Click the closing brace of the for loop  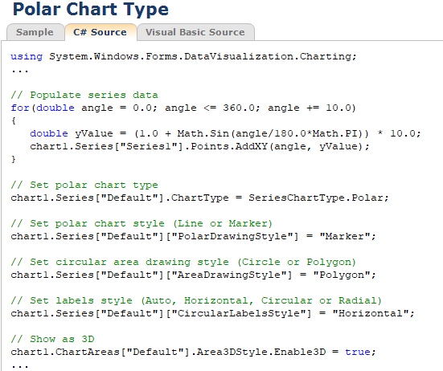[x=14, y=159]
